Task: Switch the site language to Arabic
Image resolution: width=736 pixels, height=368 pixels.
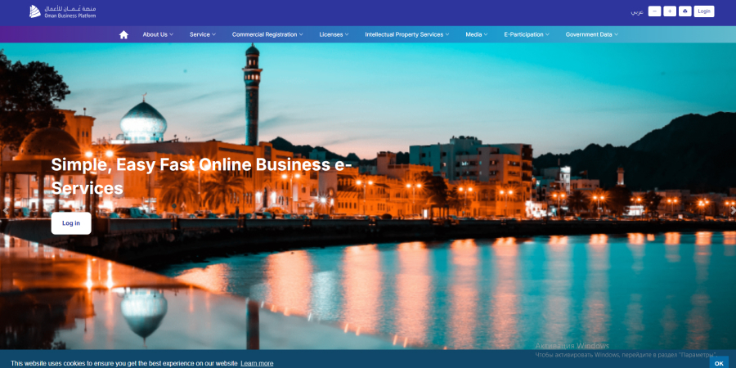Action: [x=637, y=11]
